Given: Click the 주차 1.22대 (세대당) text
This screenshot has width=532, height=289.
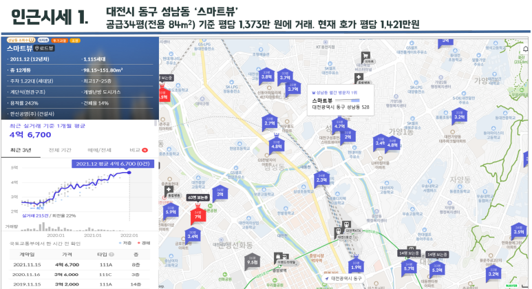Looking at the screenshot, I should pos(32,81).
